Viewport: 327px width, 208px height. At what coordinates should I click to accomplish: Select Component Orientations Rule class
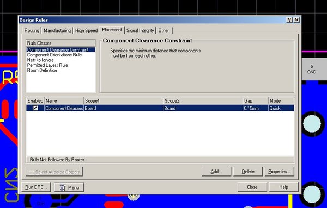[x=54, y=55]
